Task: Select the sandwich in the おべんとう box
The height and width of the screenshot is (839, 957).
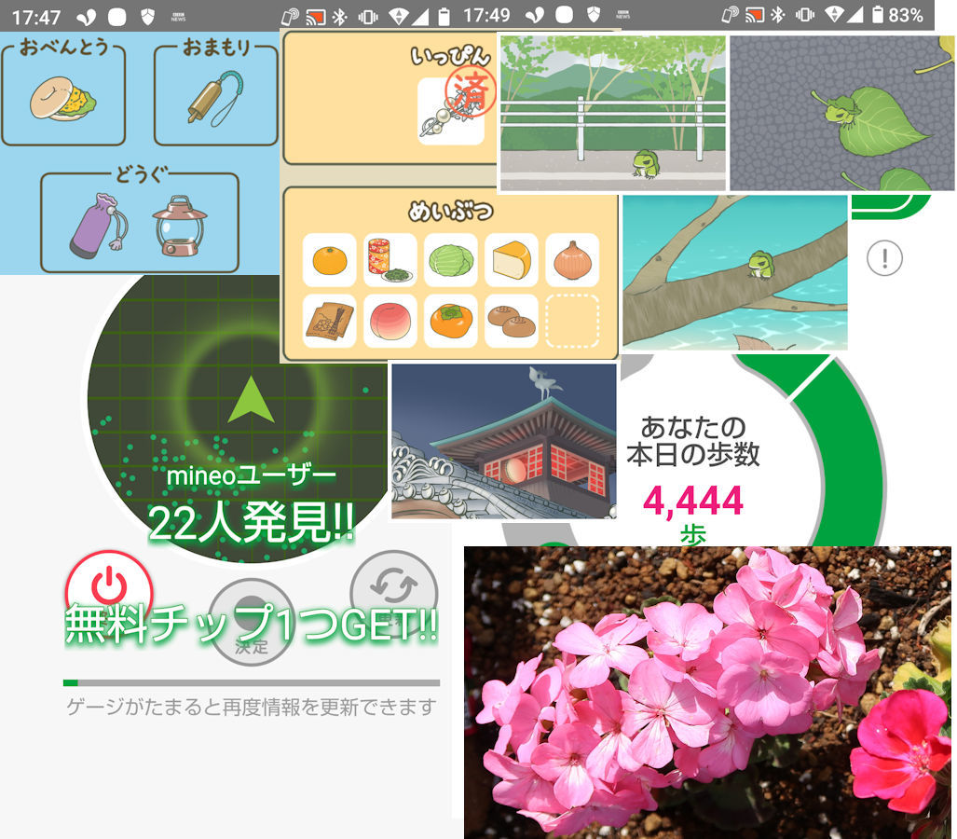Action: [x=63, y=99]
